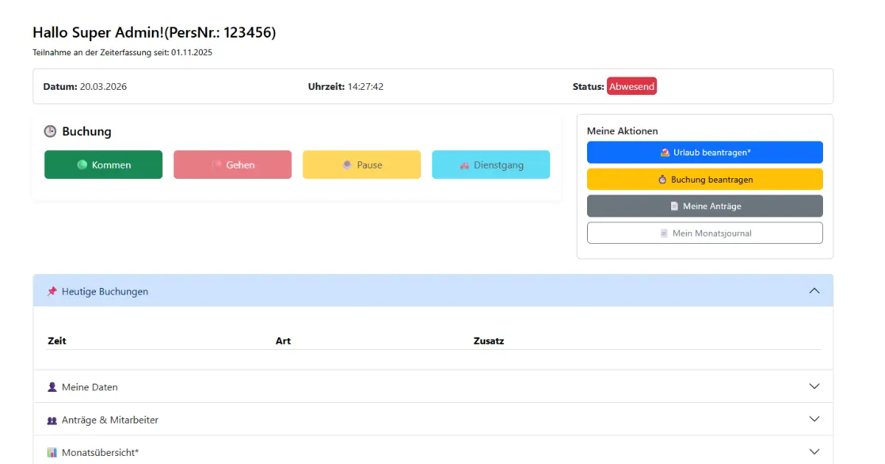Screen dimensions: 885x464
Task: Click the beach icon on Urlaub beantragen
Action: pyautogui.click(x=664, y=152)
